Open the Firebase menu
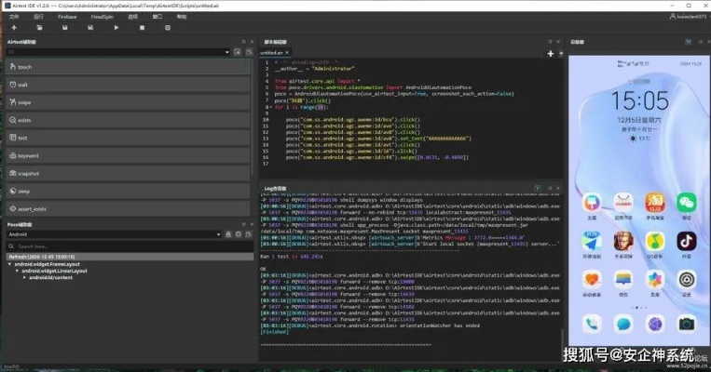This screenshot has width=711, height=372. click(x=67, y=16)
